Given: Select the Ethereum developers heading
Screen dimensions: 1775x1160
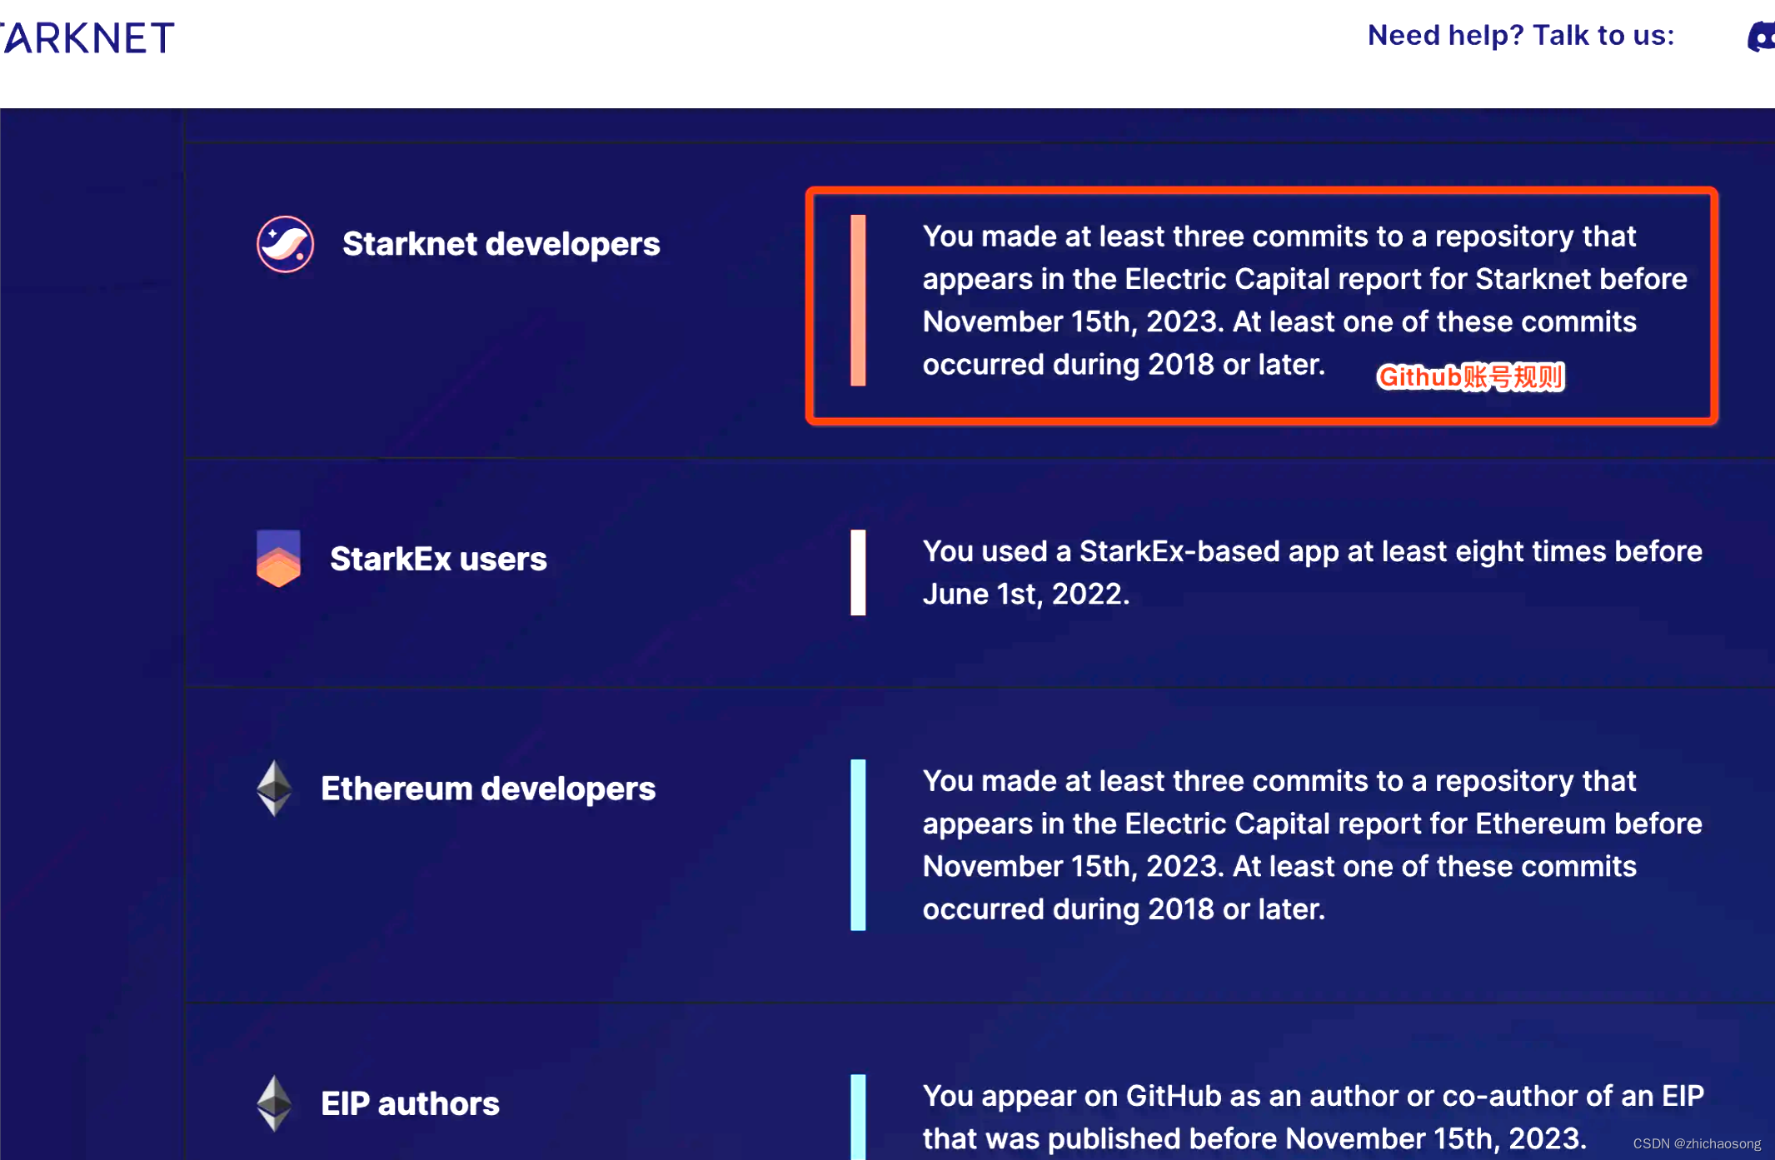Looking at the screenshot, I should tap(488, 789).
